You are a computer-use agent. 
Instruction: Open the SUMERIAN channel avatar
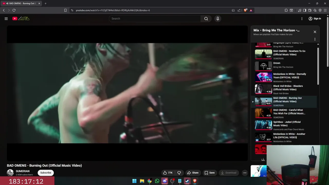point(10,173)
